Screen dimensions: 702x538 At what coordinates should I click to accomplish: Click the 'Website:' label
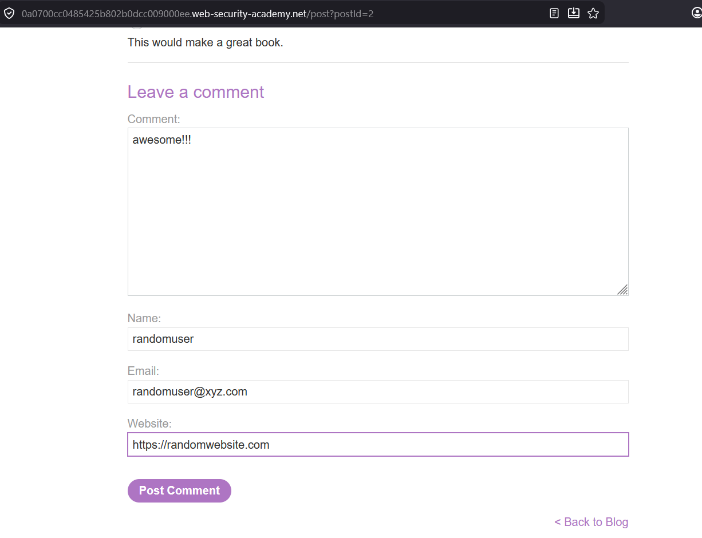(x=149, y=424)
